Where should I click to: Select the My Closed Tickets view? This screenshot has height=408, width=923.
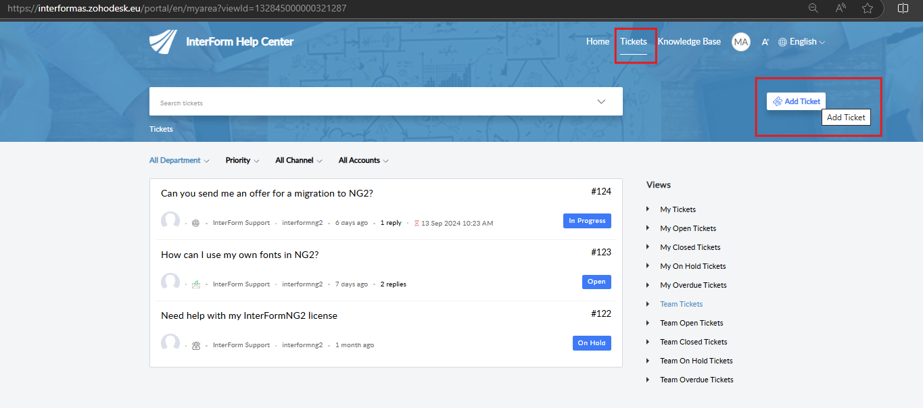coord(690,247)
